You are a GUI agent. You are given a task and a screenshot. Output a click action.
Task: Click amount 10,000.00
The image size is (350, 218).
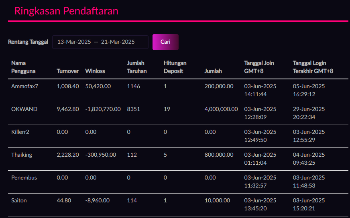217,200
